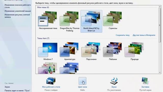Click the Темы Aero (7) group header
163x92 pixels.
tap(43, 38)
